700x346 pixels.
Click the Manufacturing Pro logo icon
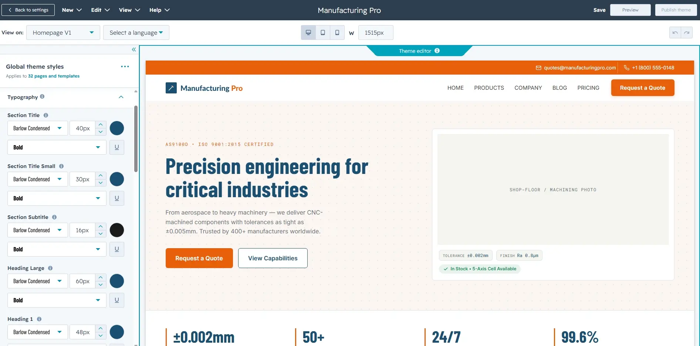click(171, 88)
